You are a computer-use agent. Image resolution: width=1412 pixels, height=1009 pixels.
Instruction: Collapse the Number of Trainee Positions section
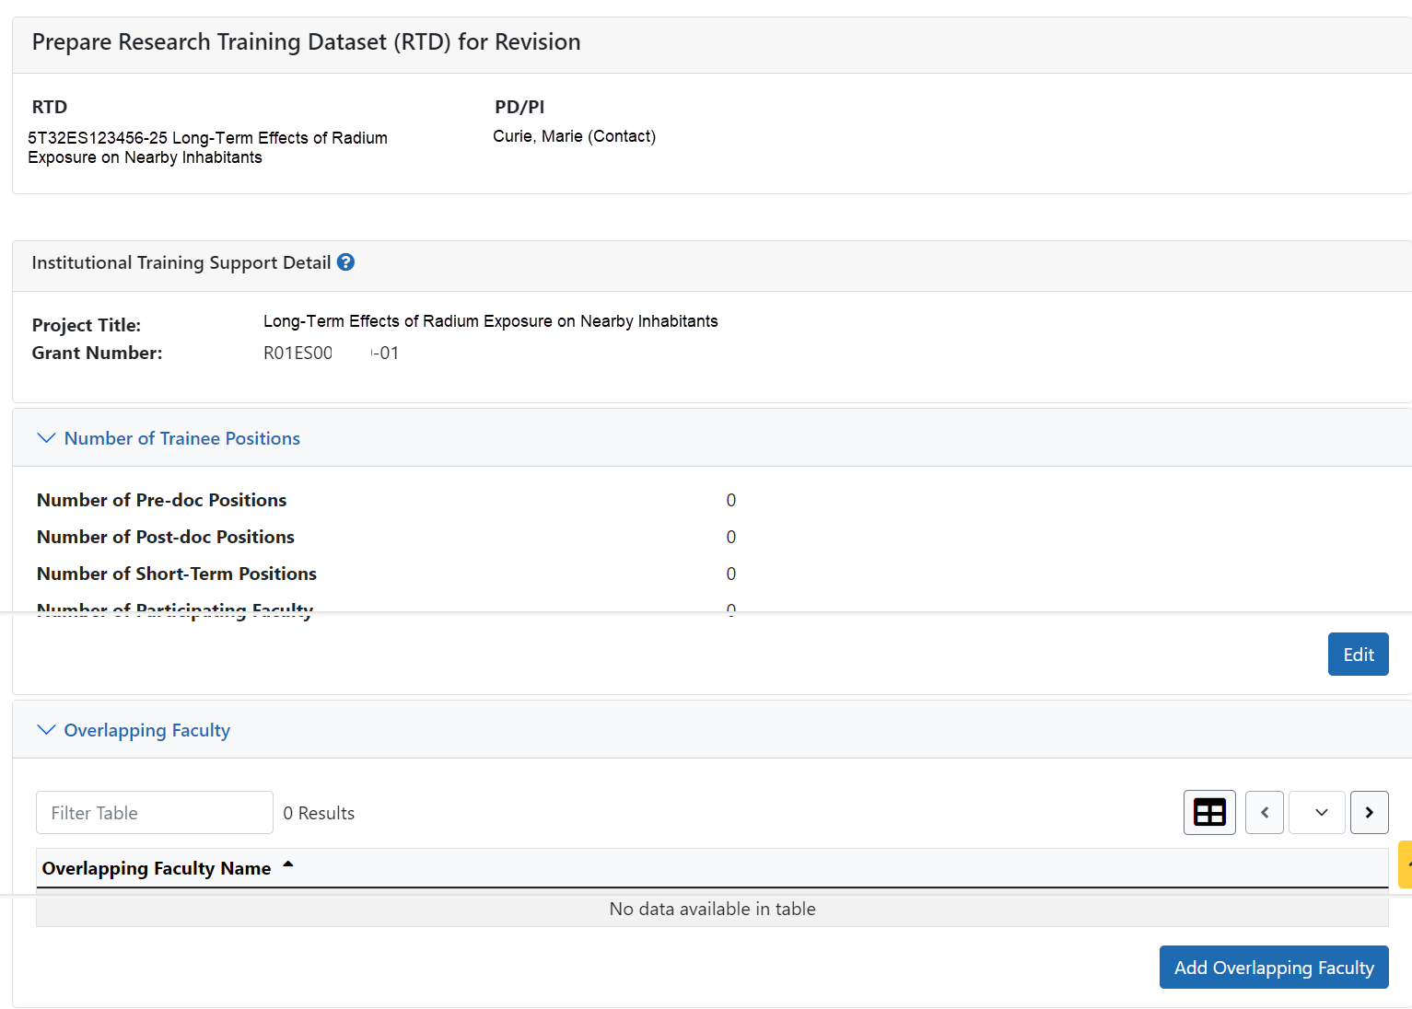click(x=46, y=437)
